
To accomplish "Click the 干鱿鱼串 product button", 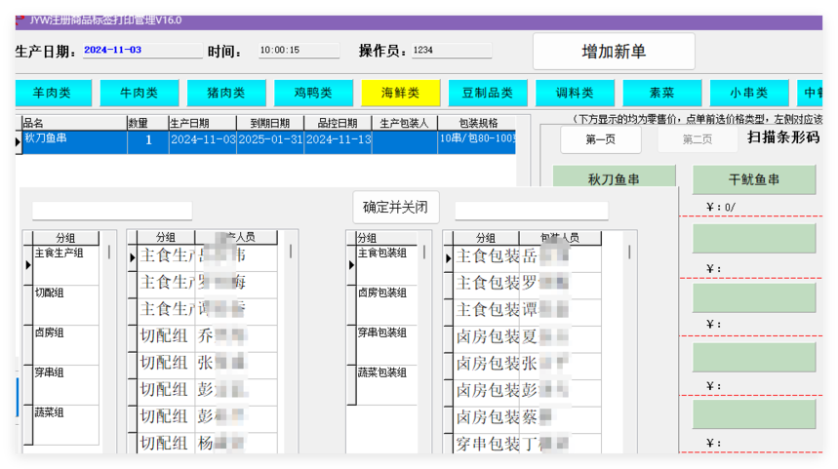I will point(753,179).
